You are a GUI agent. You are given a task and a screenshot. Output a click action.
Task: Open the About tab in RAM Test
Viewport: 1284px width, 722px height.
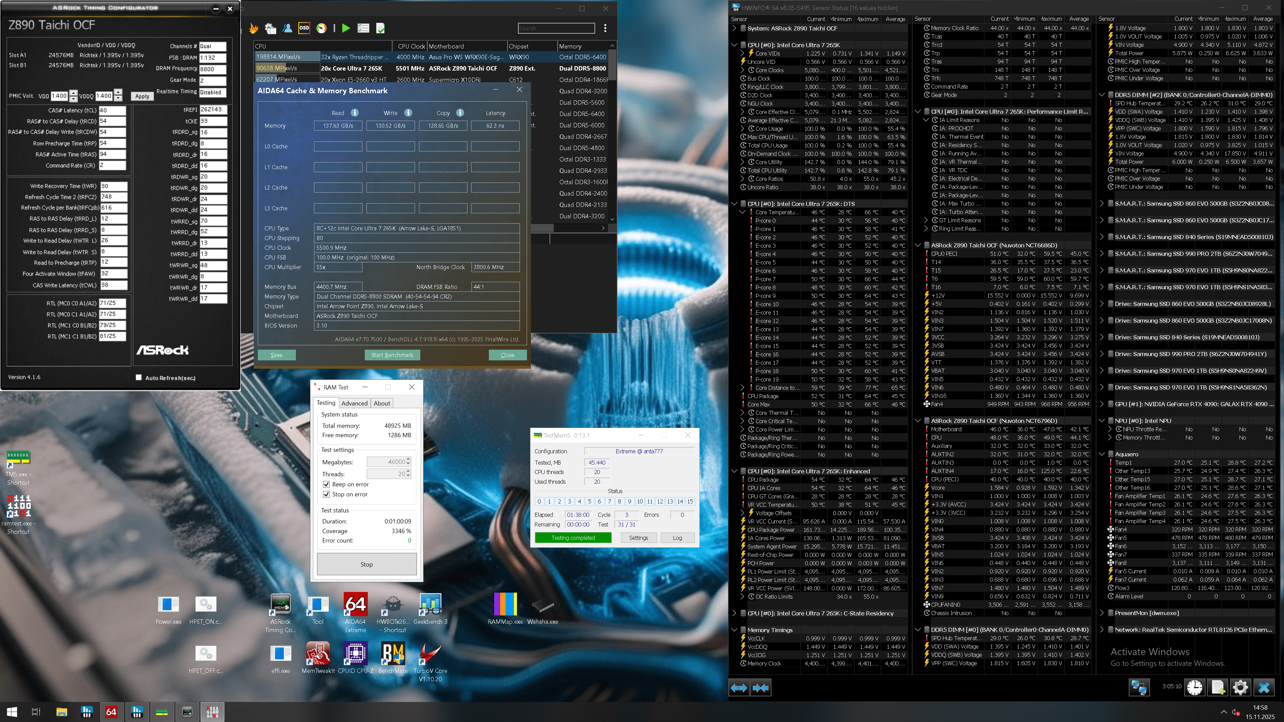click(382, 403)
